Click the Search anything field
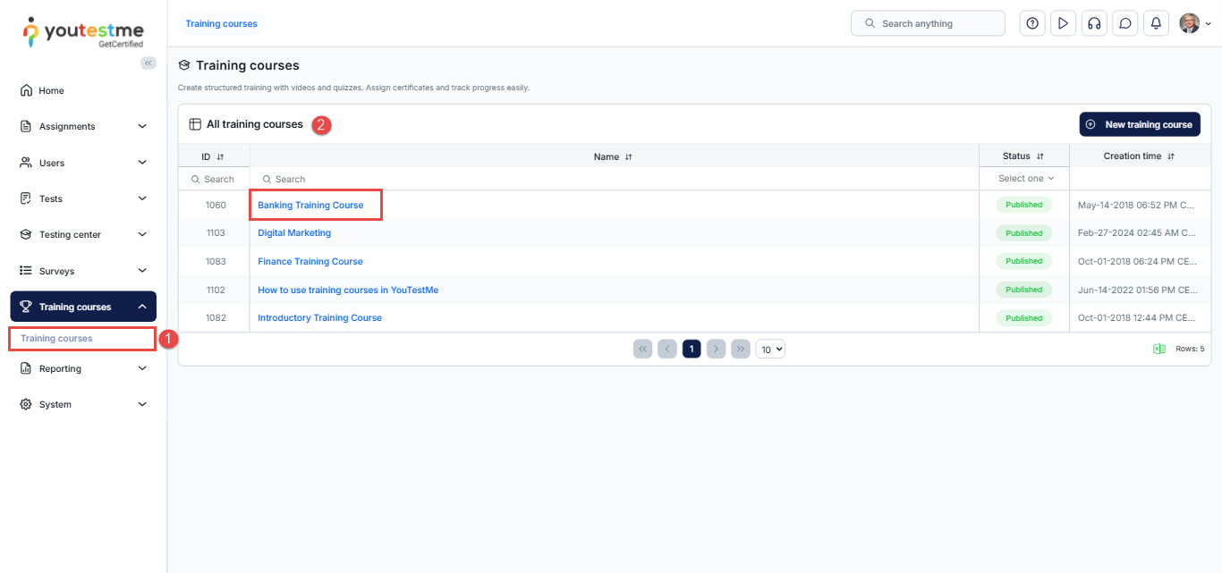Viewport: 1222px width, 573px height. tap(928, 24)
